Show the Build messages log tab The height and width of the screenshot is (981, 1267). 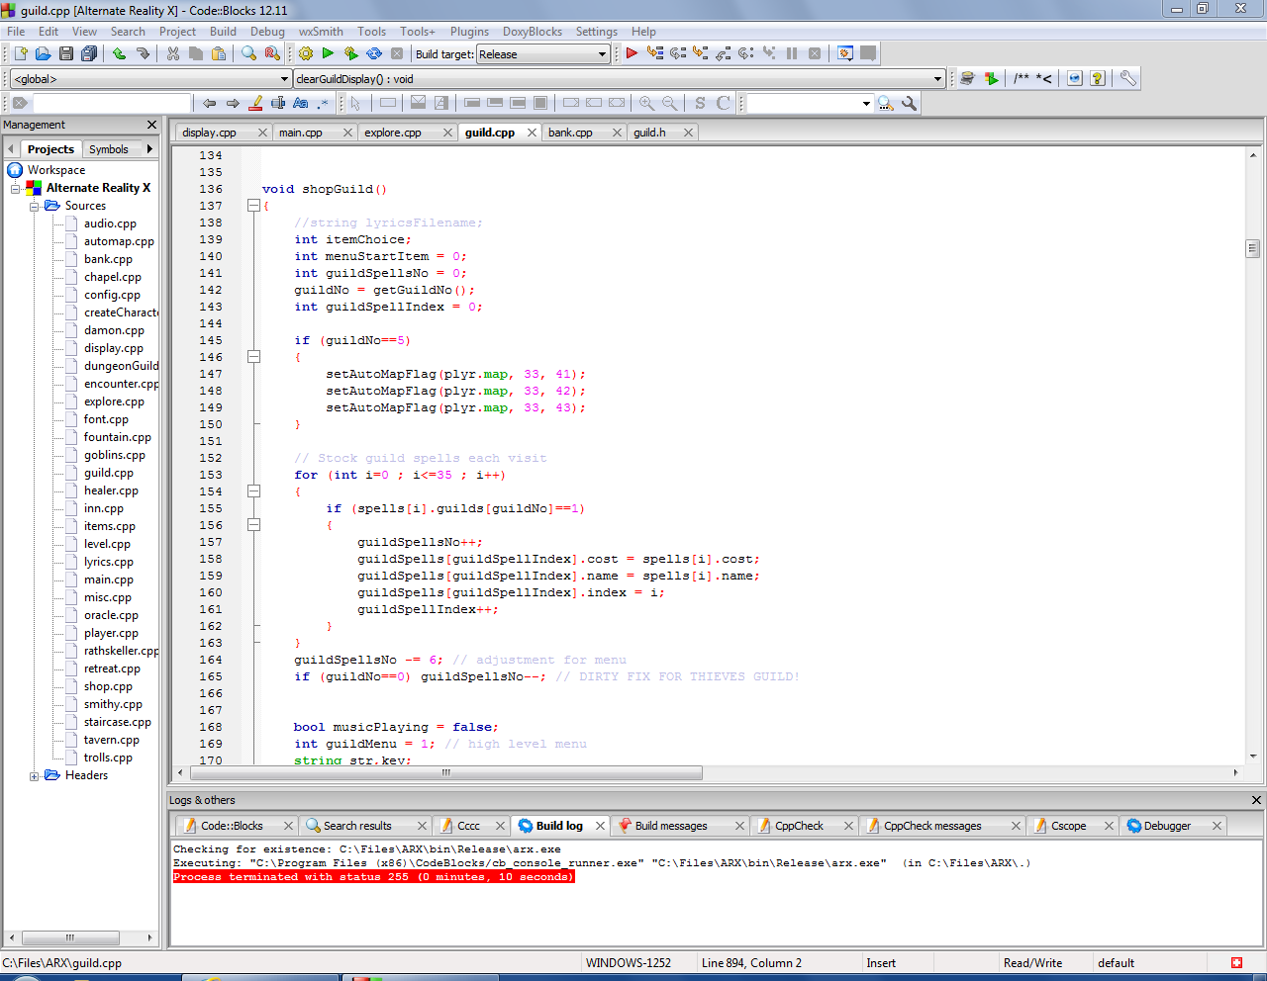pos(671,826)
